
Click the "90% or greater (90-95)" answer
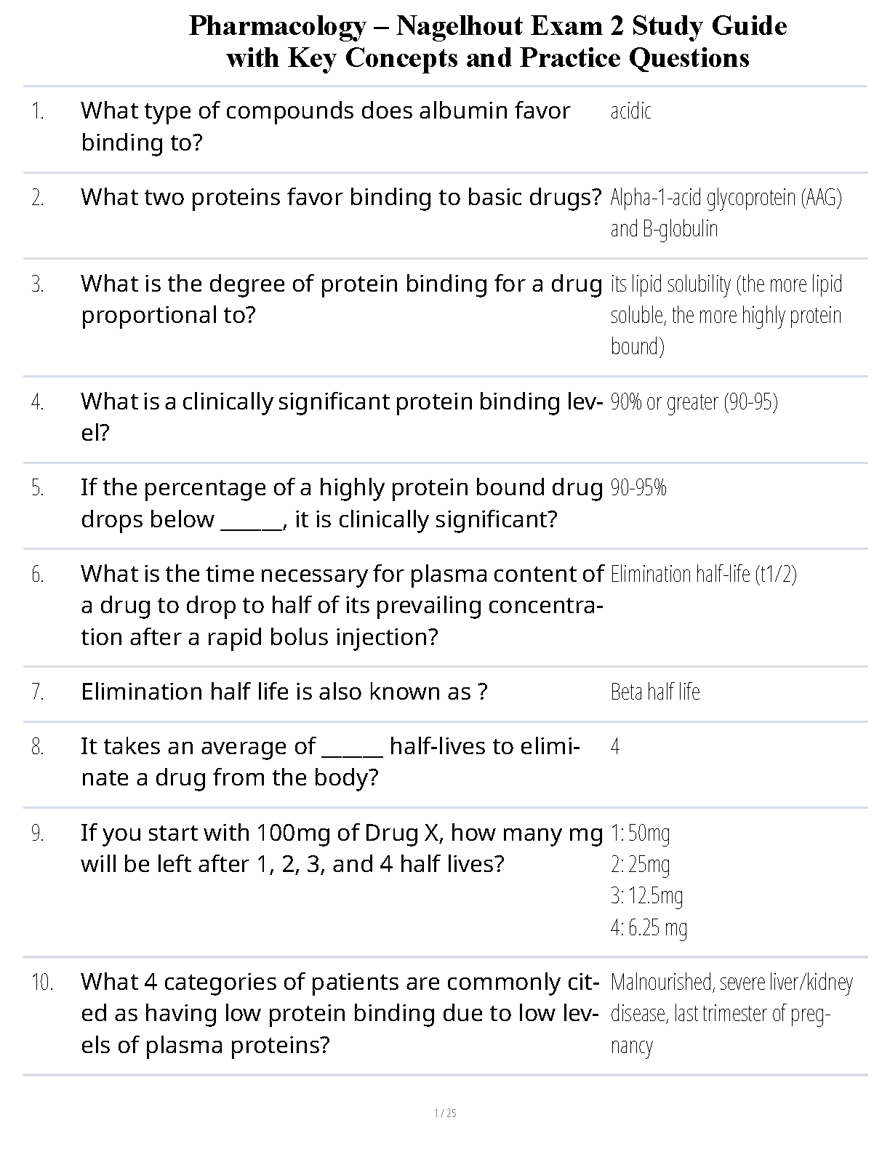(x=694, y=401)
